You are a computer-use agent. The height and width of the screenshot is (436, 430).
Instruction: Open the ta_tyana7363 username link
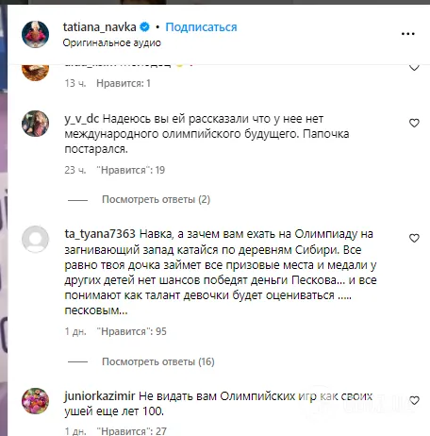click(100, 234)
